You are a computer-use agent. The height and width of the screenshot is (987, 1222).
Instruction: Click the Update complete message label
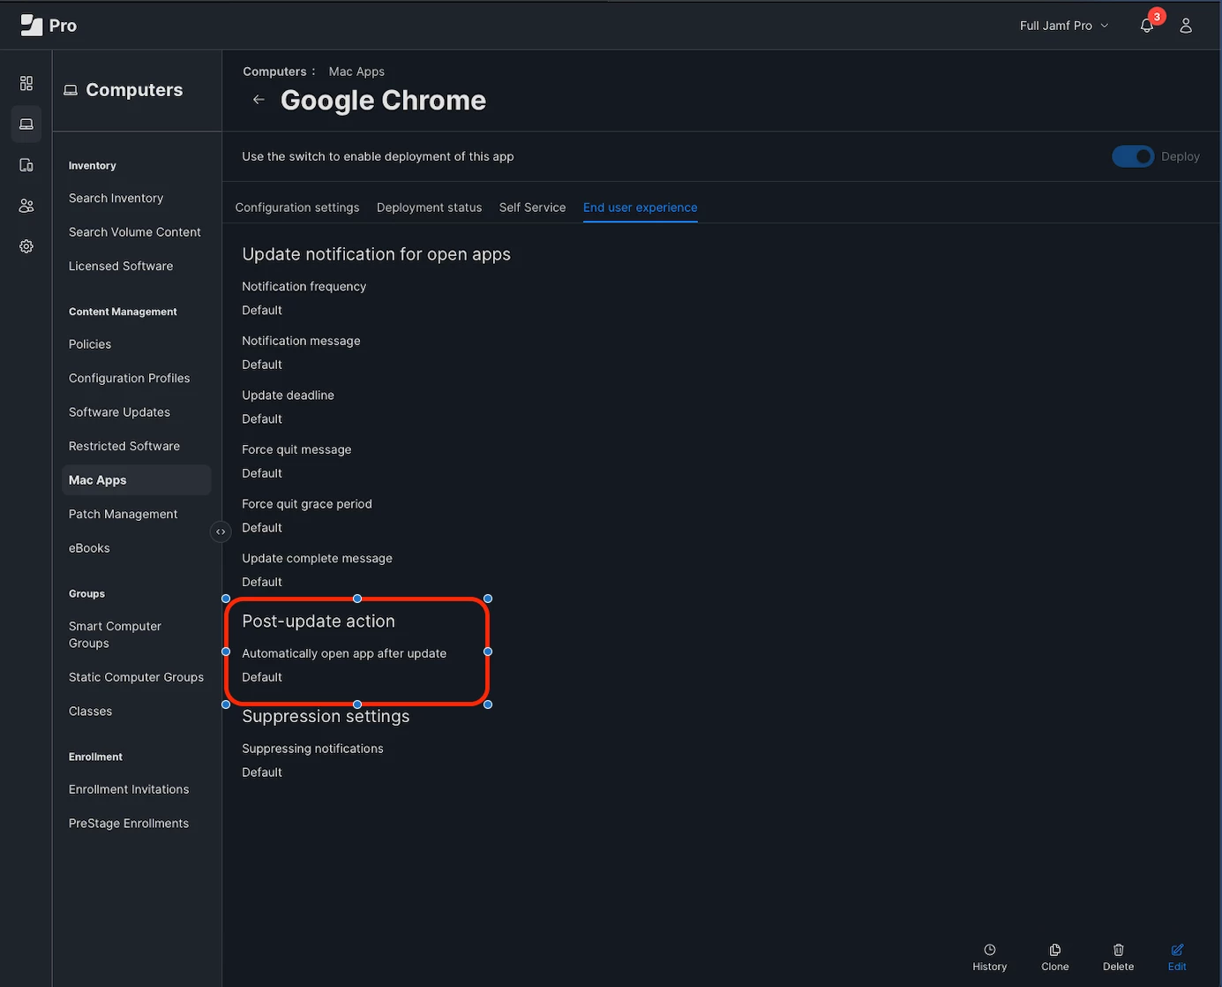point(317,558)
